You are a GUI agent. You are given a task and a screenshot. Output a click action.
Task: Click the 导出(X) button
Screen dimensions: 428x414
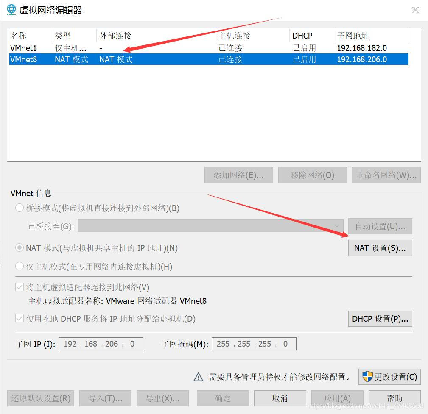click(x=163, y=398)
